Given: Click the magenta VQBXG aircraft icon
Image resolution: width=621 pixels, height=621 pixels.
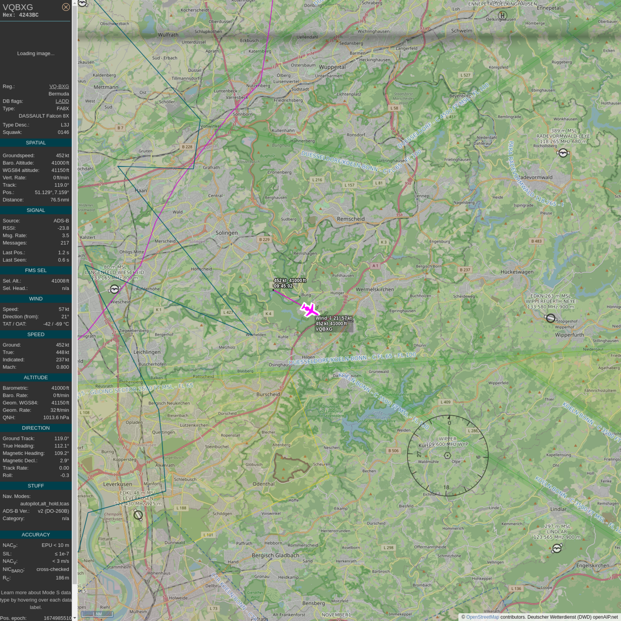Looking at the screenshot, I should [309, 310].
